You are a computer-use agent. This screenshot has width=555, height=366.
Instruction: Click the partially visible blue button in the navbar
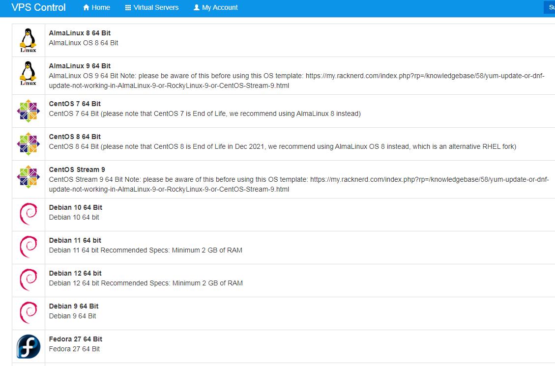pos(549,7)
